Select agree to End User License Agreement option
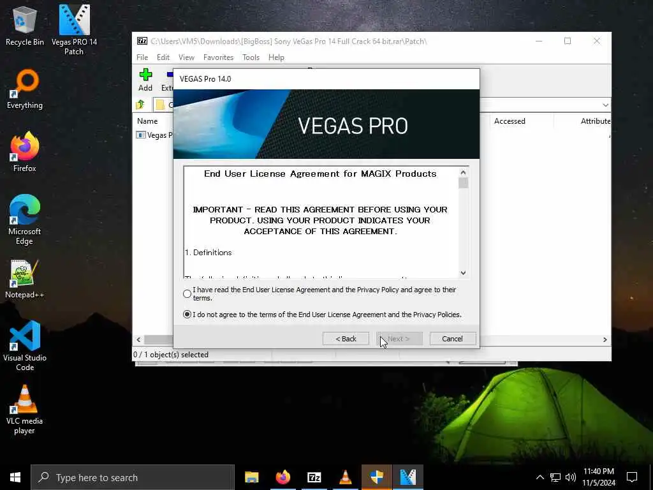653x490 pixels. click(x=187, y=293)
